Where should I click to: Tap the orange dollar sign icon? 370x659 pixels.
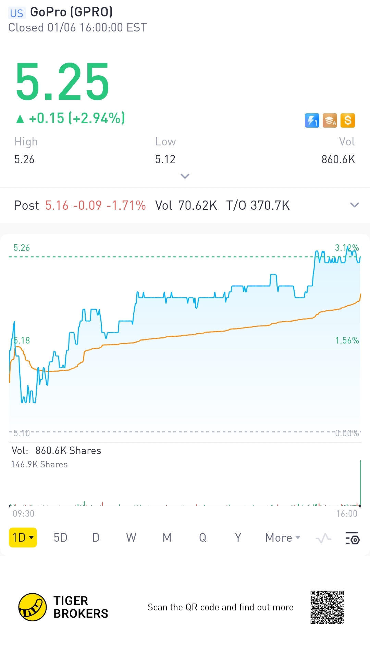pyautogui.click(x=348, y=120)
